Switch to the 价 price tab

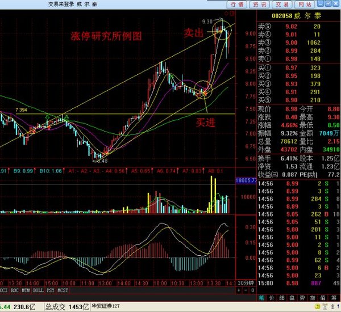[x=272, y=298]
